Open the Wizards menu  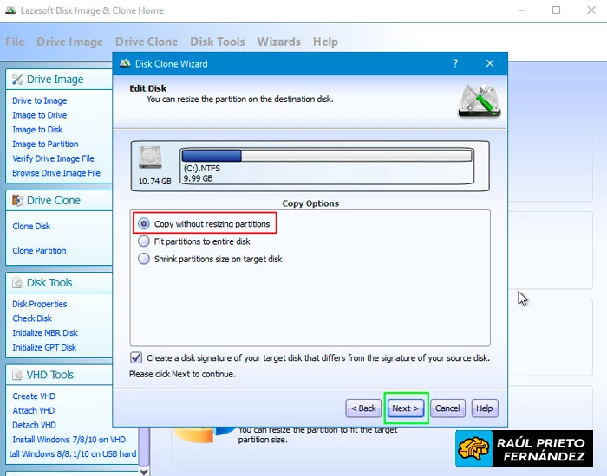(278, 42)
